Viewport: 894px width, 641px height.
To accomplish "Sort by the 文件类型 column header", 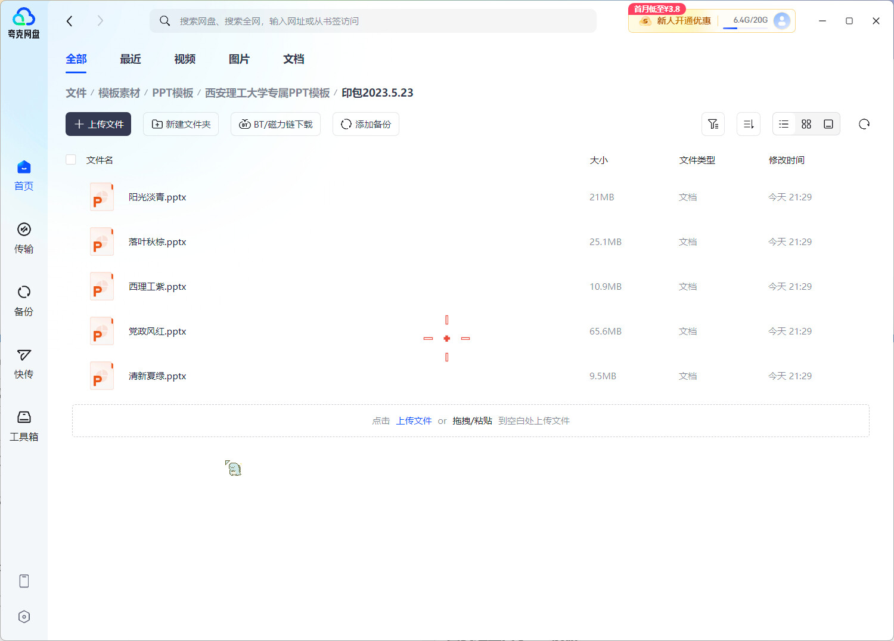I will point(697,160).
